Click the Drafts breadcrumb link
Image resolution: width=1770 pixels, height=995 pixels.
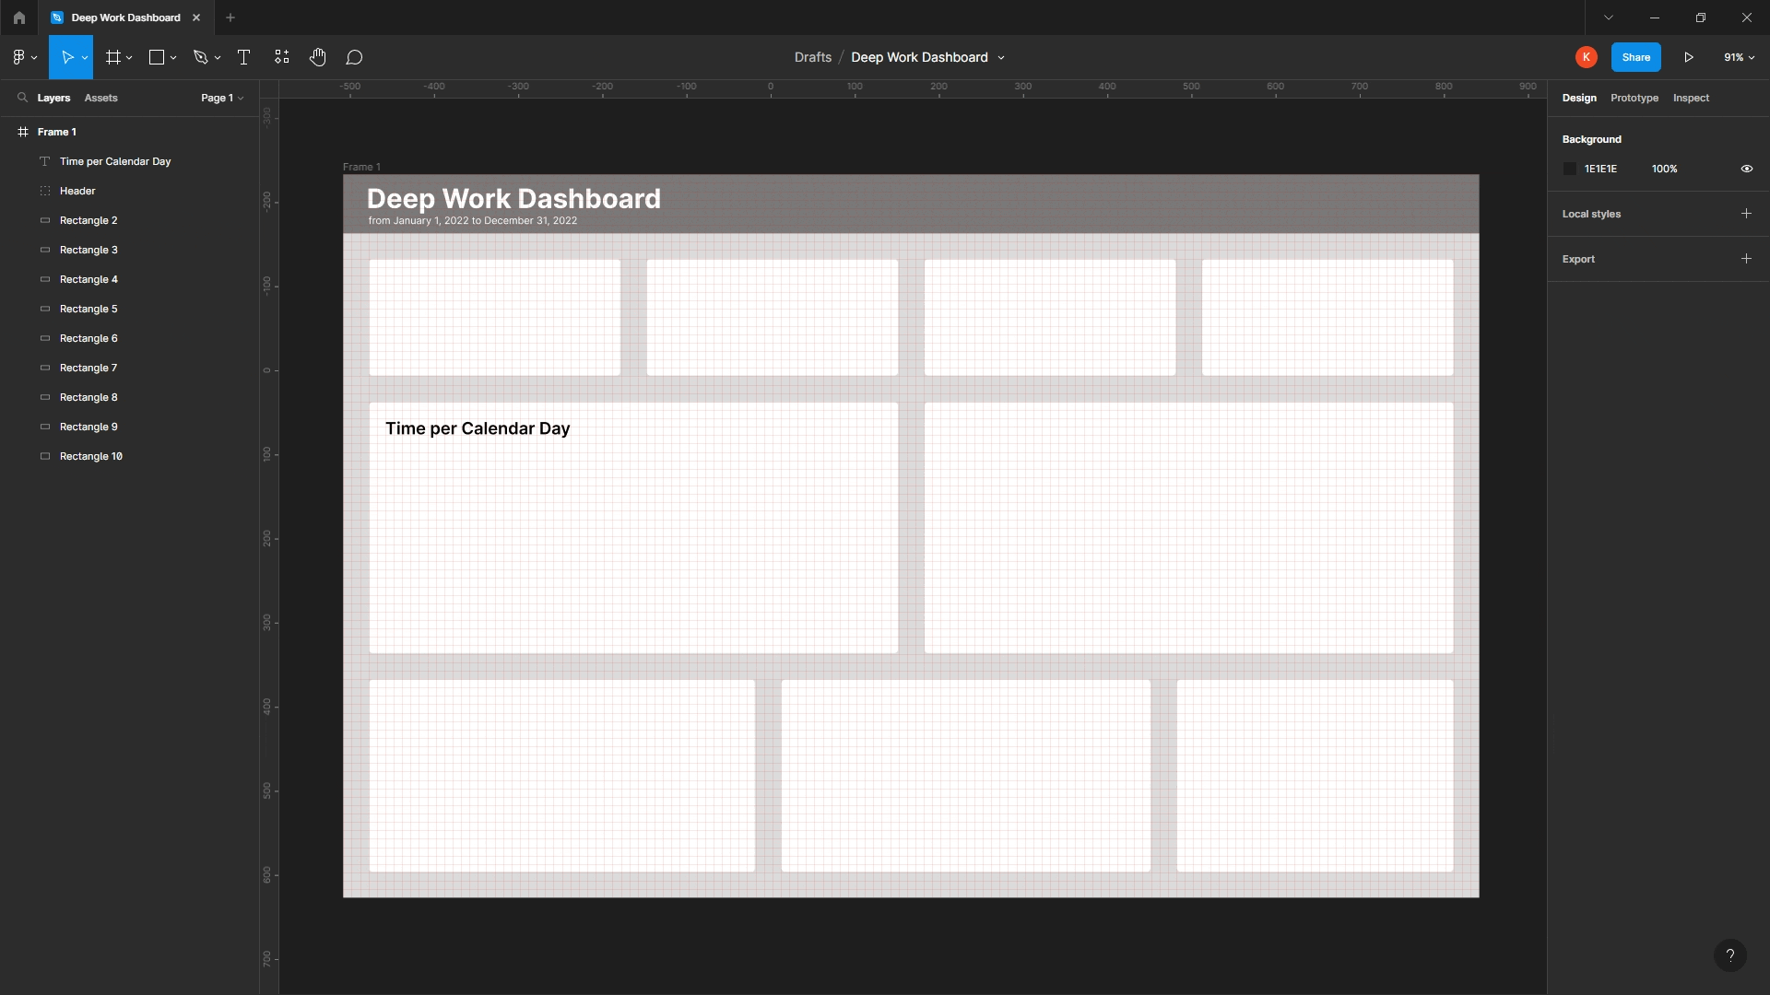pos(812,57)
